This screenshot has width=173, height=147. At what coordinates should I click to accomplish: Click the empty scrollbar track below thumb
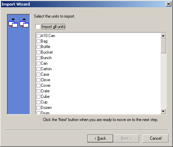163,81
